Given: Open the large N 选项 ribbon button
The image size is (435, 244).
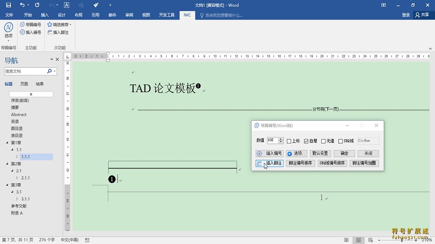Looking at the screenshot, I should tap(8, 31).
